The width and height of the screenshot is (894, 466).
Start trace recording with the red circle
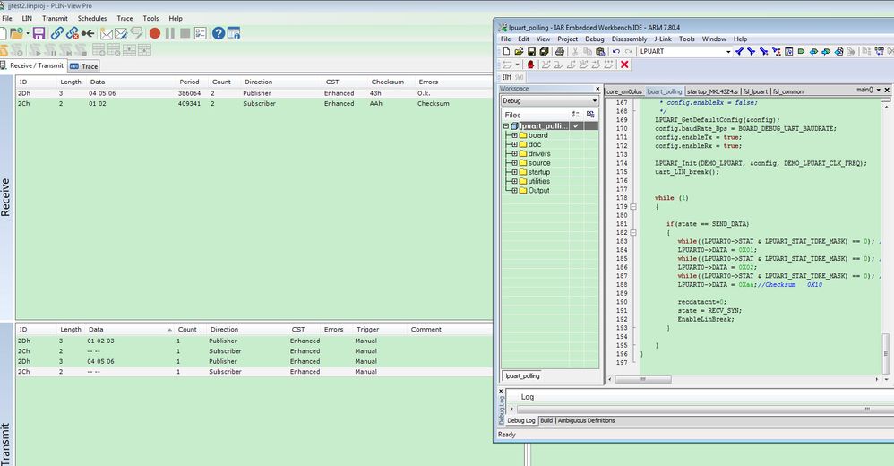tap(154, 33)
